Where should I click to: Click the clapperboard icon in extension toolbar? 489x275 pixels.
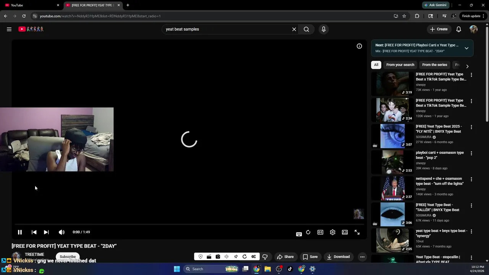click(209, 257)
